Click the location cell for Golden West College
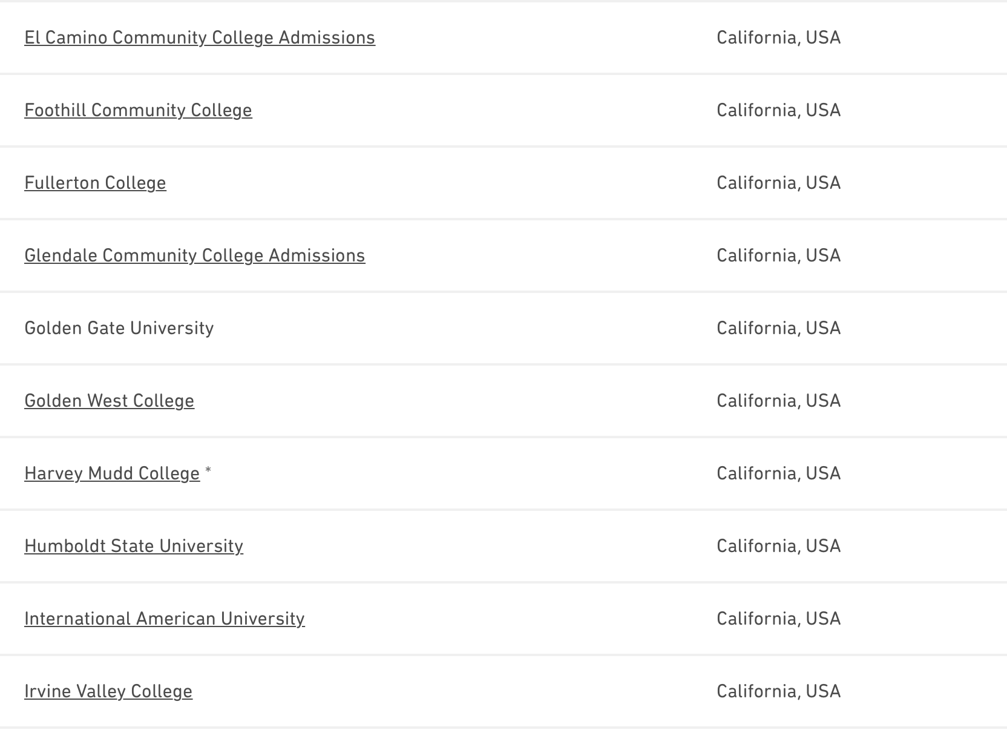Image resolution: width=1007 pixels, height=730 pixels. (x=778, y=401)
